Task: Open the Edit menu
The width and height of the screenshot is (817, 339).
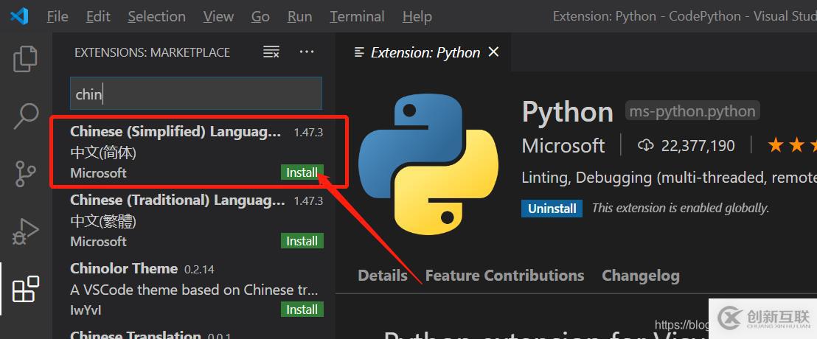Action: pyautogui.click(x=98, y=17)
